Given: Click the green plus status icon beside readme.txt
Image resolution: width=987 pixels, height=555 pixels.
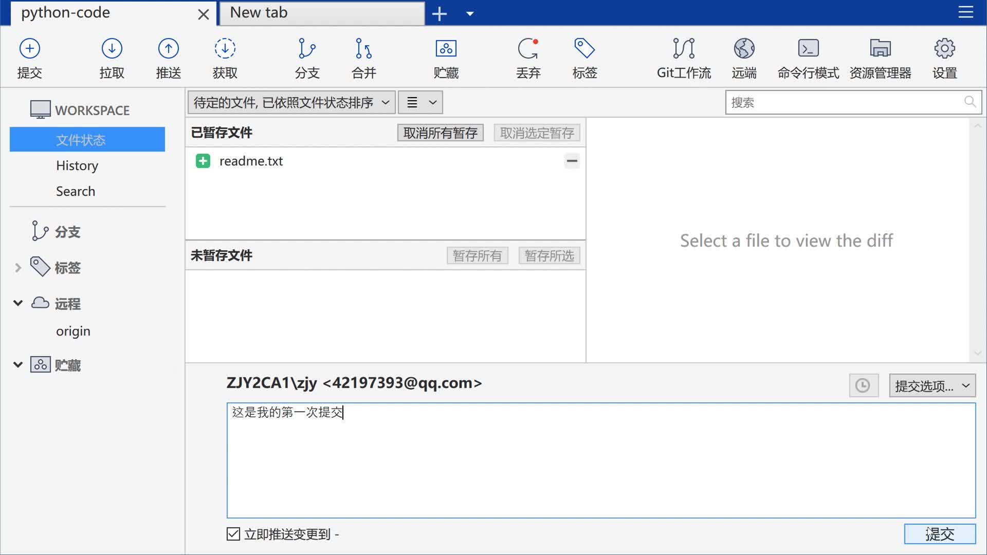Looking at the screenshot, I should (203, 161).
